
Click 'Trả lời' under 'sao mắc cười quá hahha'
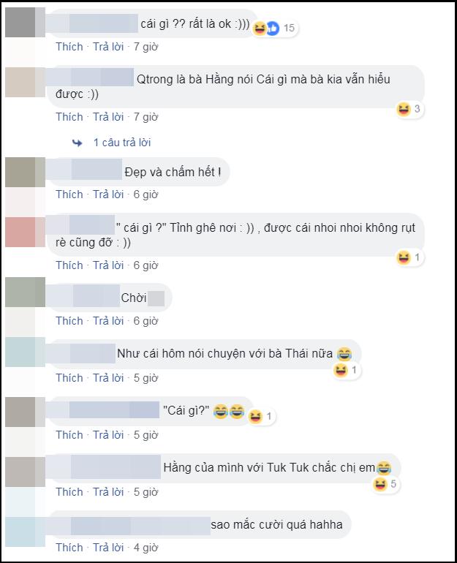108,547
